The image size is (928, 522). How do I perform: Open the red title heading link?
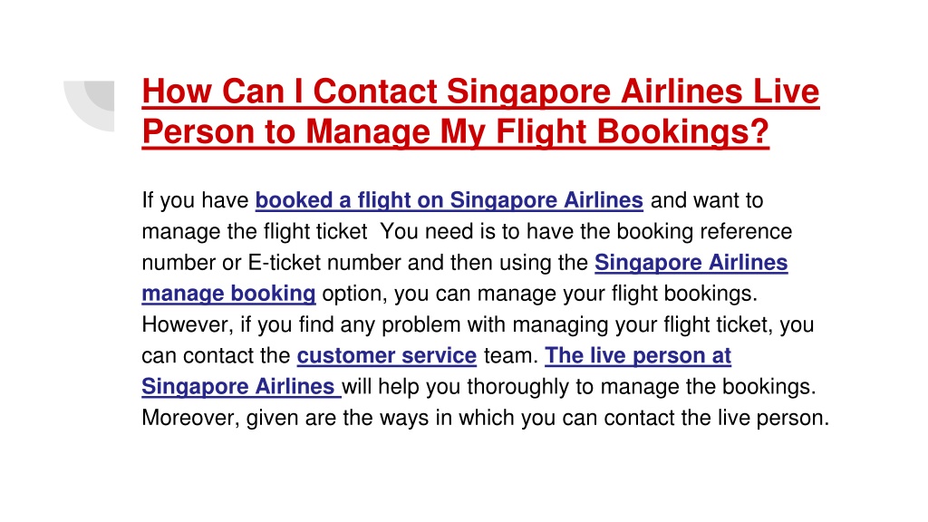[x=480, y=111]
